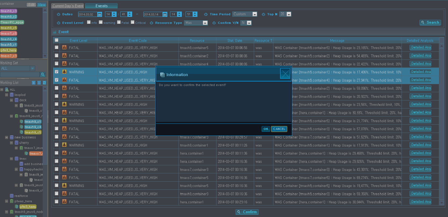Viewport: 448px width, 217px height.
Task: Click the plus icon beside Event Level
Action: click(x=59, y=23)
